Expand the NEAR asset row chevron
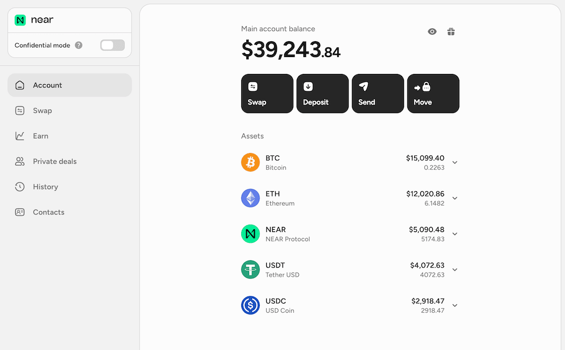Viewport: 565px width, 350px height. (x=455, y=234)
